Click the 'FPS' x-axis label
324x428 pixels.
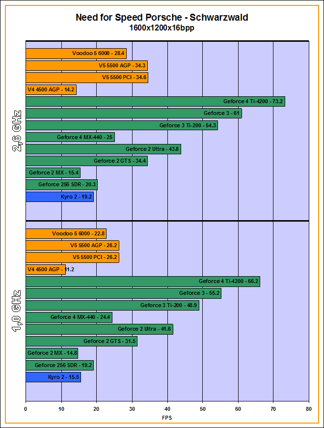[167, 418]
